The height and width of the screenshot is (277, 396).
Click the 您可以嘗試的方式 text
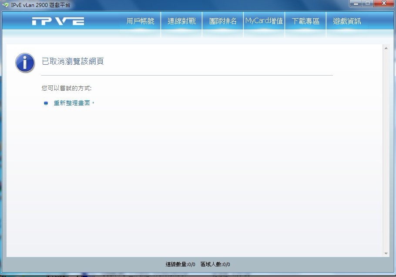[x=67, y=88]
